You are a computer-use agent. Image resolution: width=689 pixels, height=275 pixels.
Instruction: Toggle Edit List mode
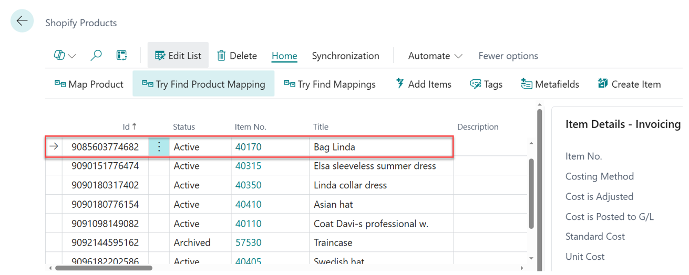[178, 56]
